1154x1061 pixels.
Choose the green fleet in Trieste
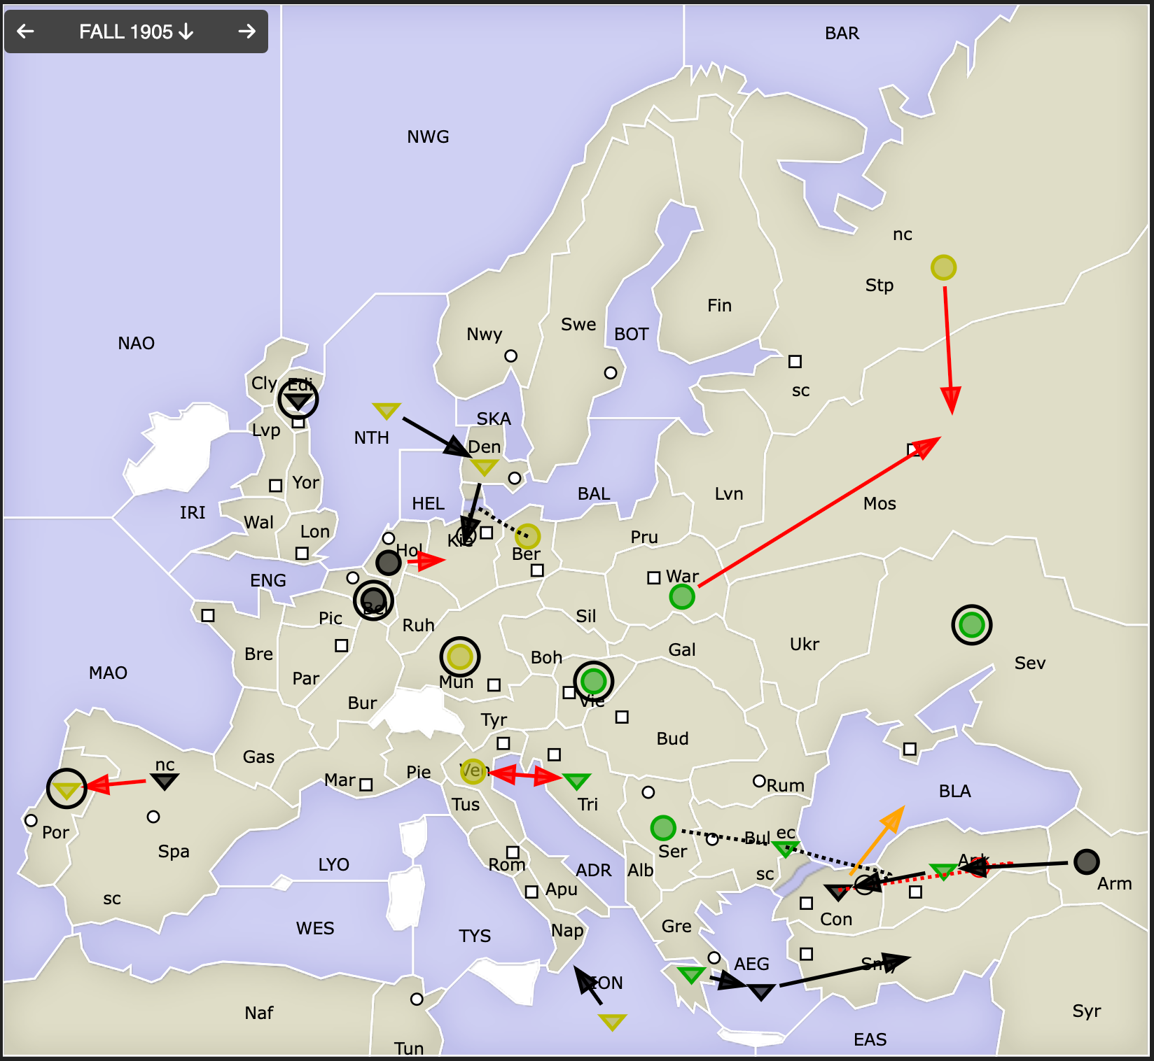tap(576, 780)
